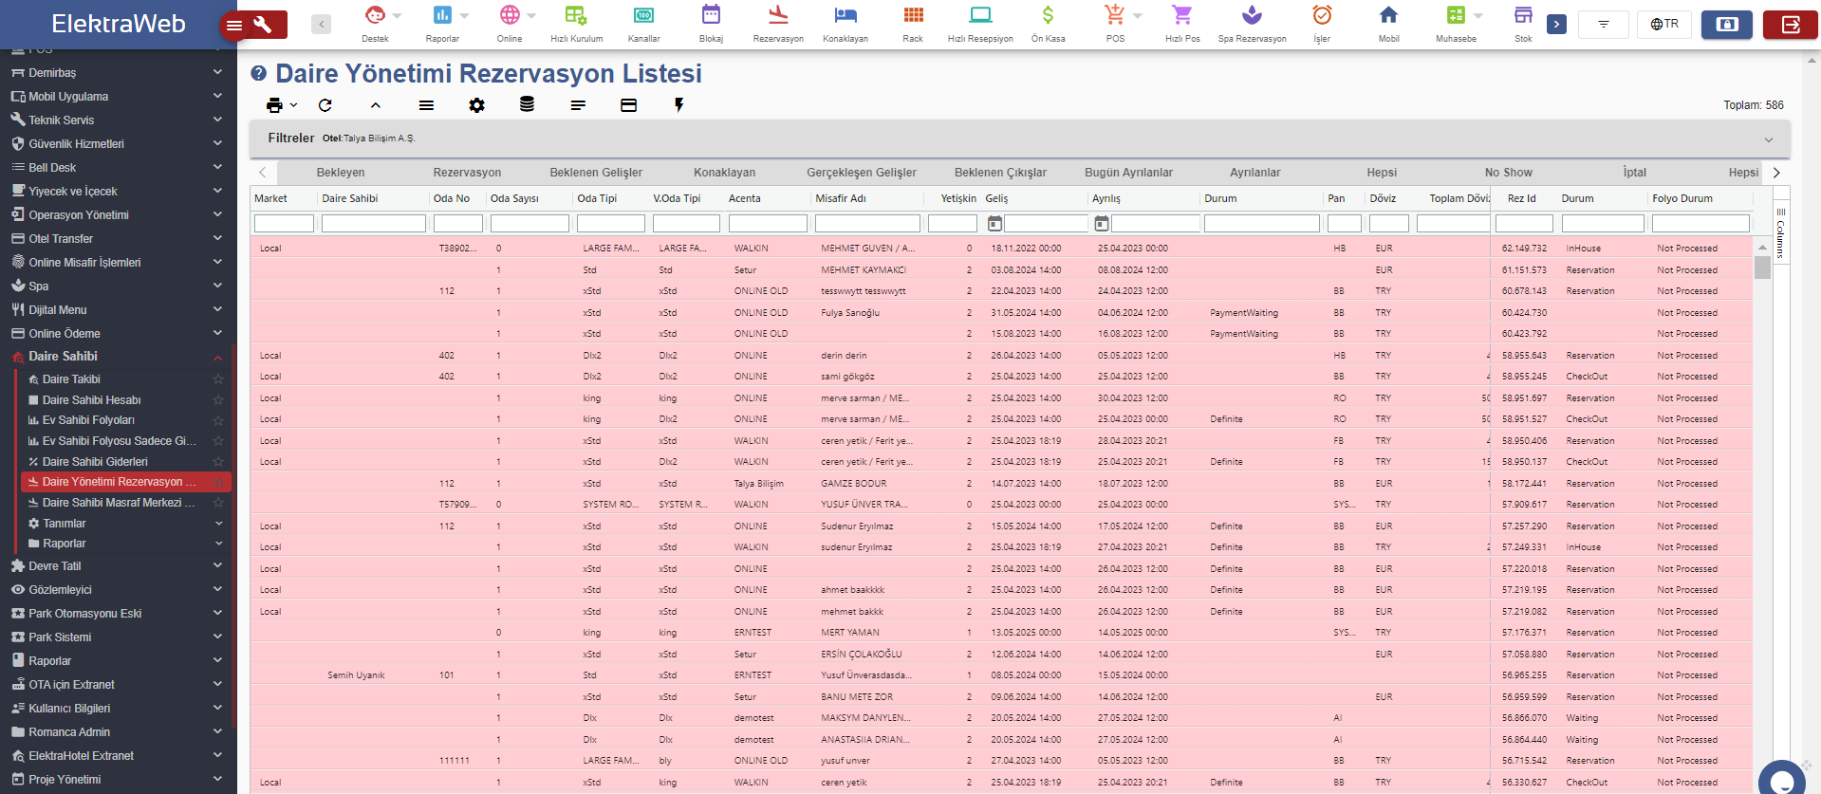The image size is (1821, 794).
Task: Switch to the Konaklayan tab
Action: pyautogui.click(x=724, y=173)
